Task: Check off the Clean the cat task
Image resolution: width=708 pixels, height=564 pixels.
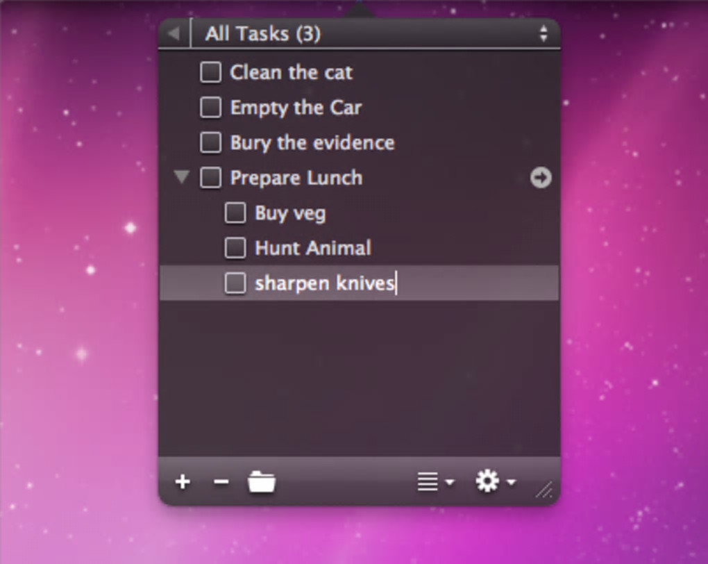Action: pos(210,72)
